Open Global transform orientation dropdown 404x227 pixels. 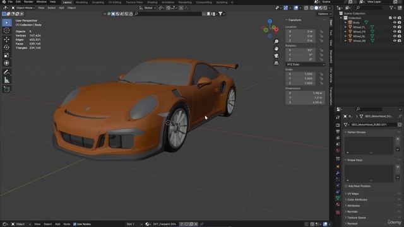click(x=148, y=8)
